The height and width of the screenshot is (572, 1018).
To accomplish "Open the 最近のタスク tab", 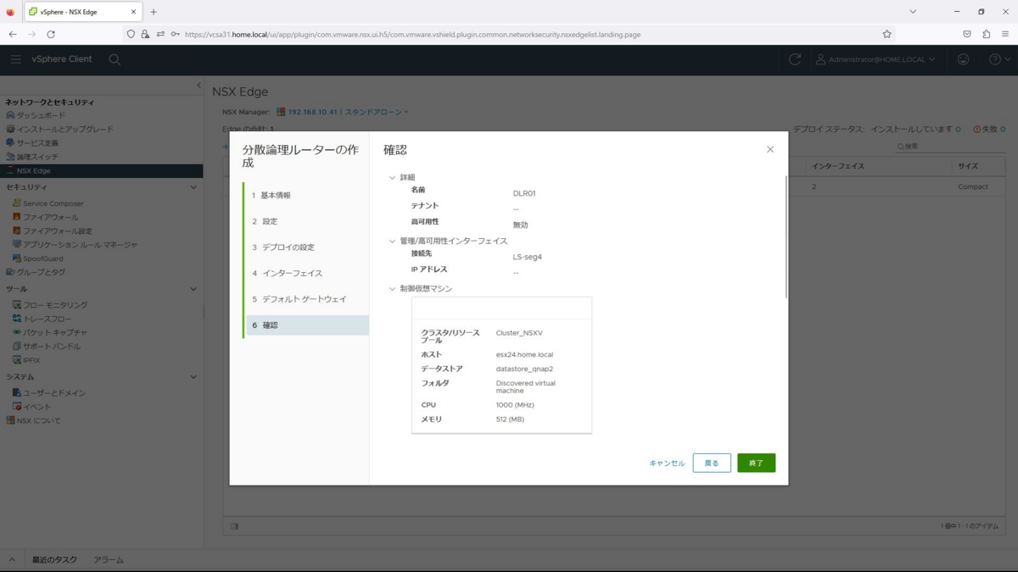I will 54,560.
